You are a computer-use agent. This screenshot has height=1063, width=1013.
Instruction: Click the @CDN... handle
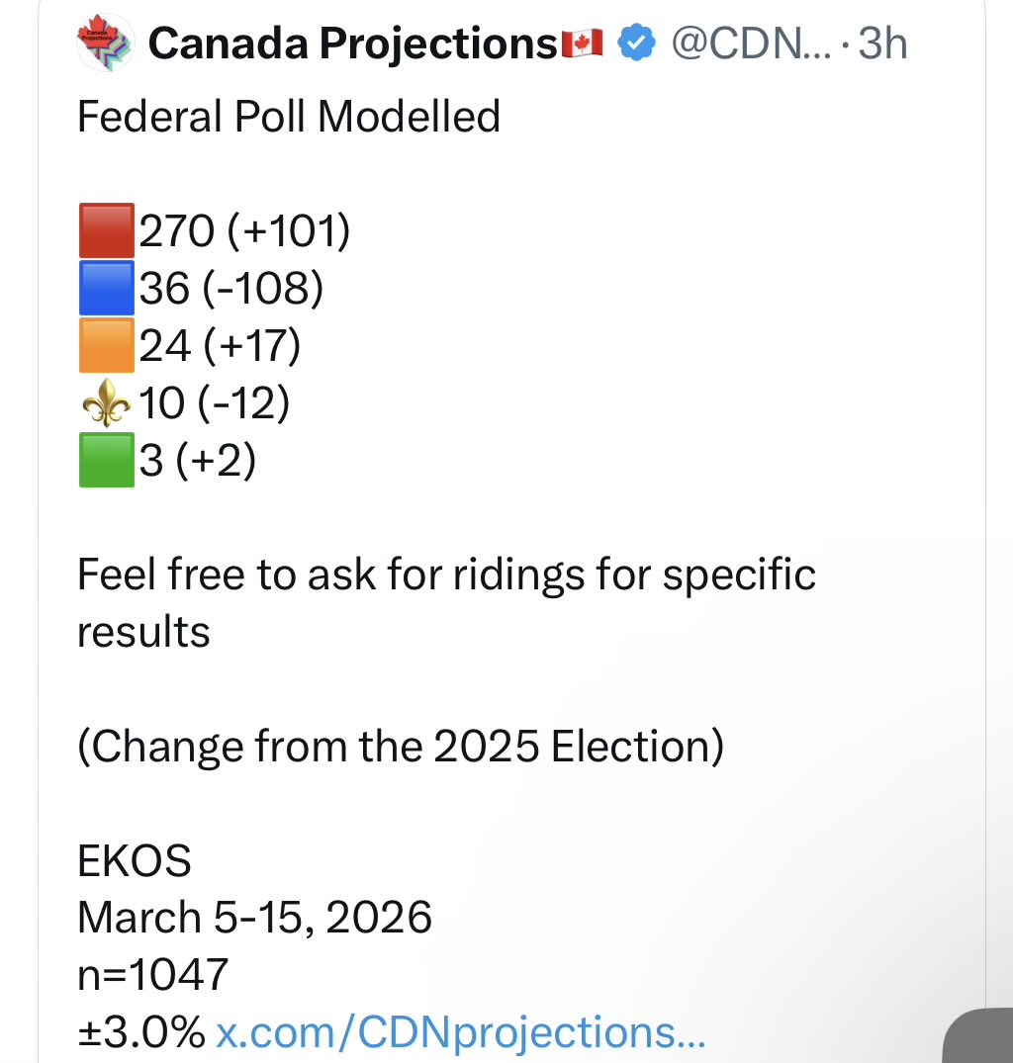(753, 44)
